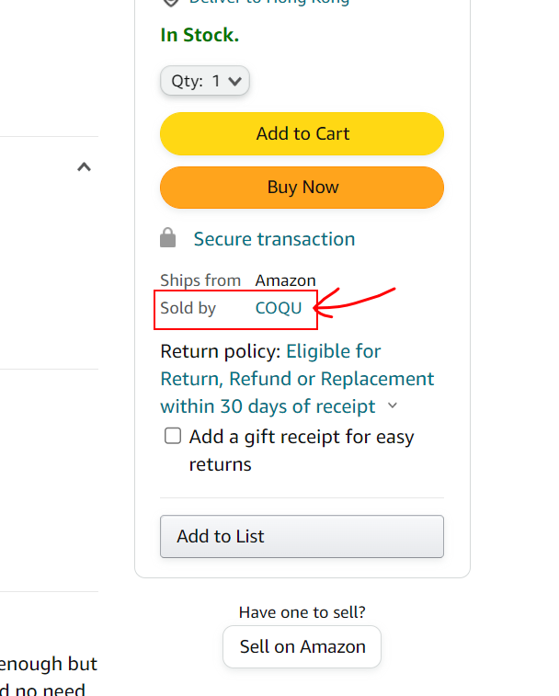Click the green In Stock text

coord(200,35)
